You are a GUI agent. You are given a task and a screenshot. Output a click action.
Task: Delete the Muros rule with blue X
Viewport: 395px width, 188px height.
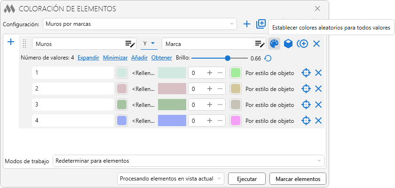[316, 44]
